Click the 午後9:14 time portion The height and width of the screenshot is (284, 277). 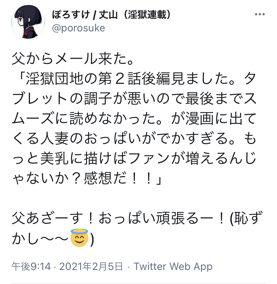(x=31, y=266)
